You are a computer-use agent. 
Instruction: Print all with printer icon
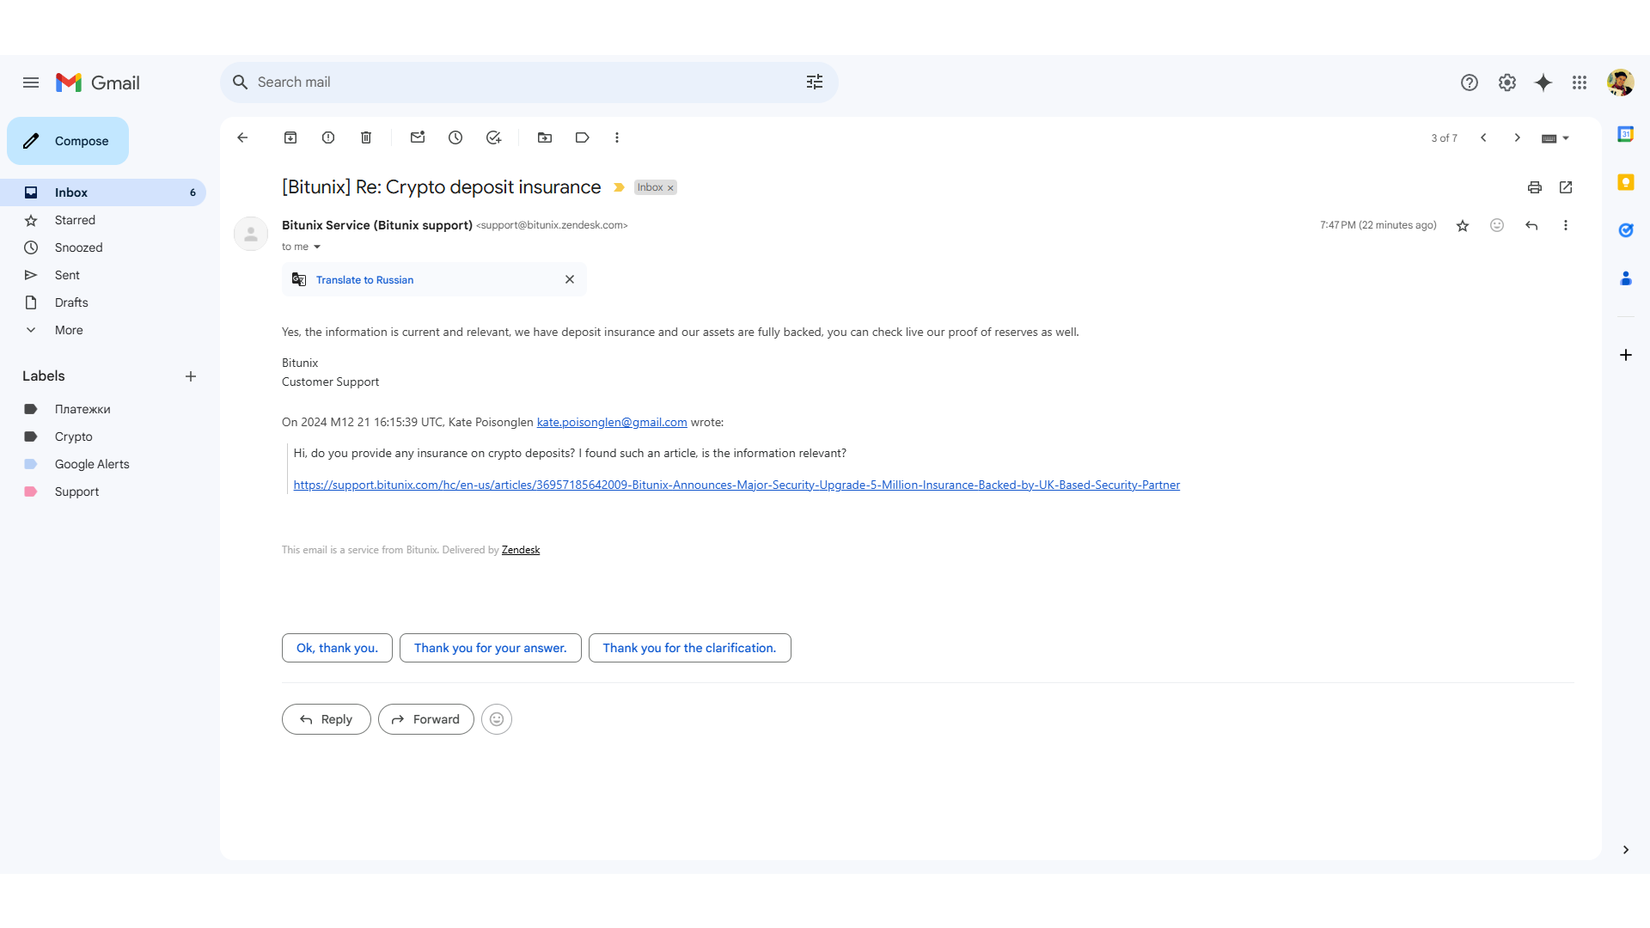click(x=1535, y=187)
